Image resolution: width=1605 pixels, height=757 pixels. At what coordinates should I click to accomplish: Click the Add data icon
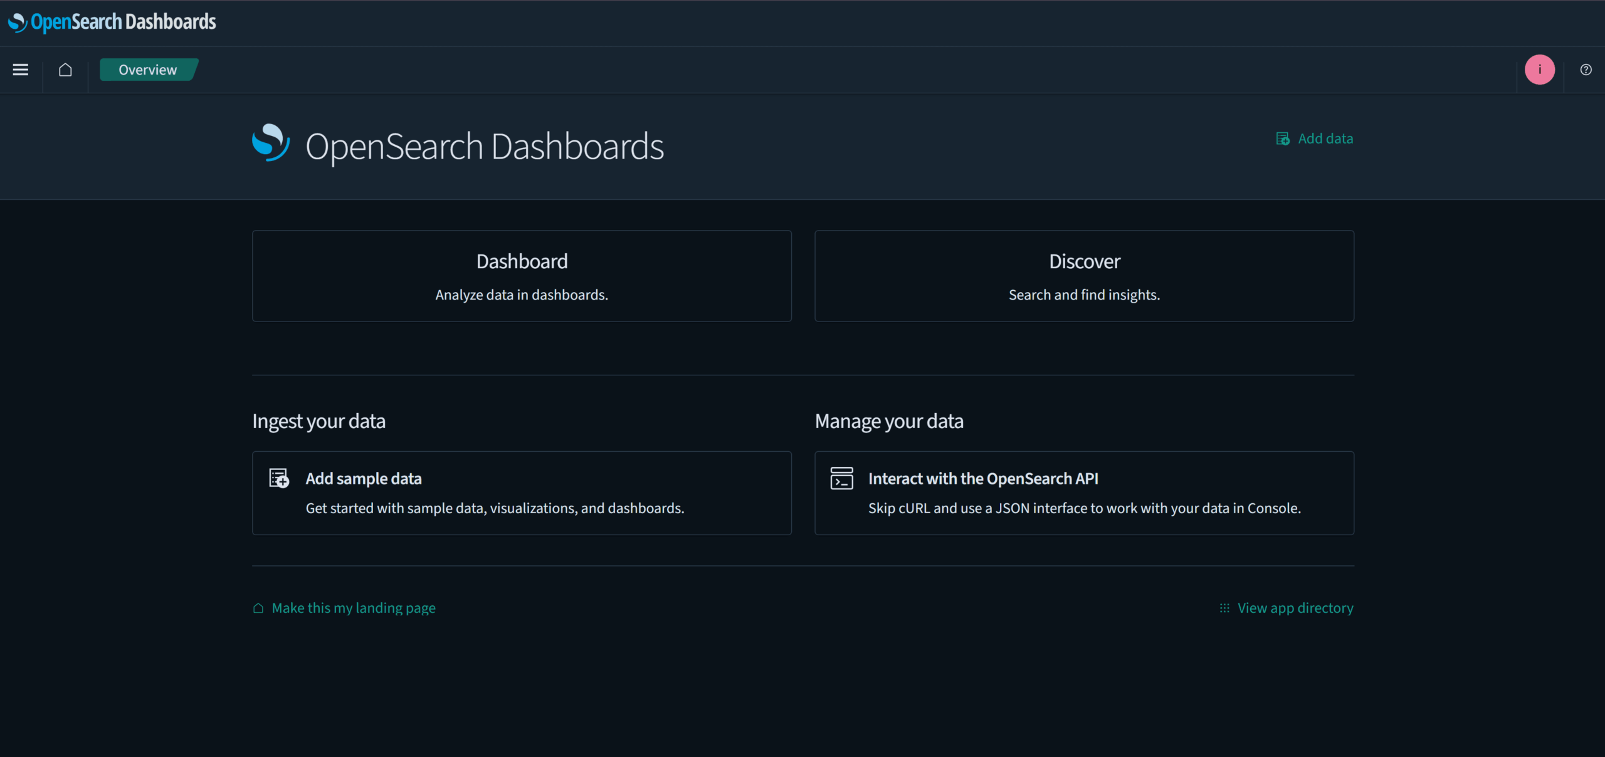(x=1283, y=138)
